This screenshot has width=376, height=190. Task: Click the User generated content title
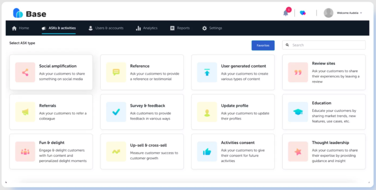click(243, 66)
